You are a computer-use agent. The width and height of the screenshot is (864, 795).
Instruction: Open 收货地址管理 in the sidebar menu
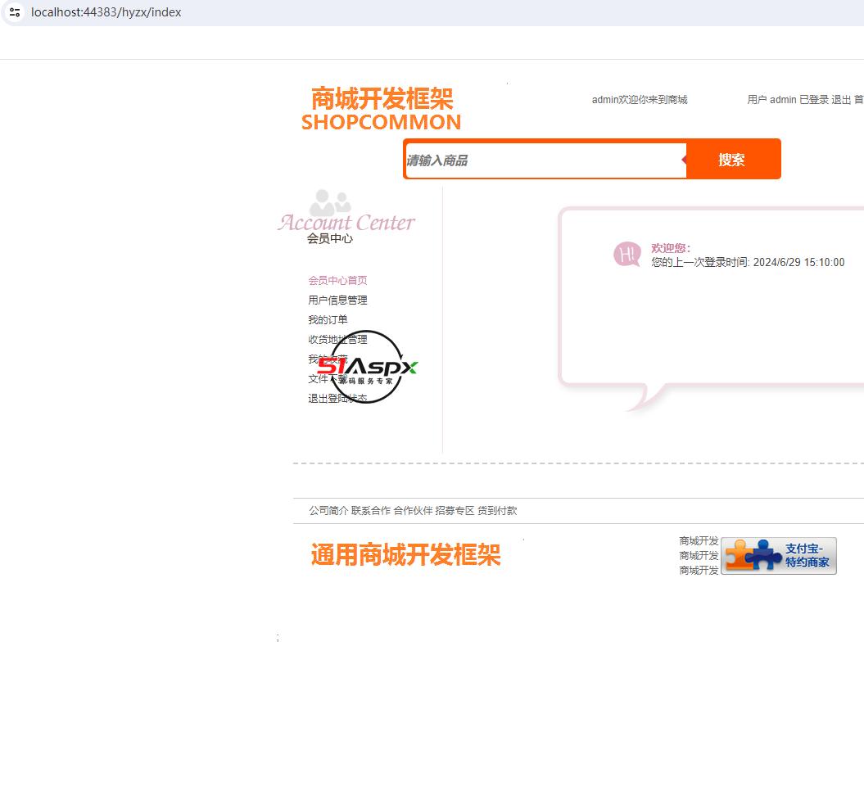[x=337, y=340]
